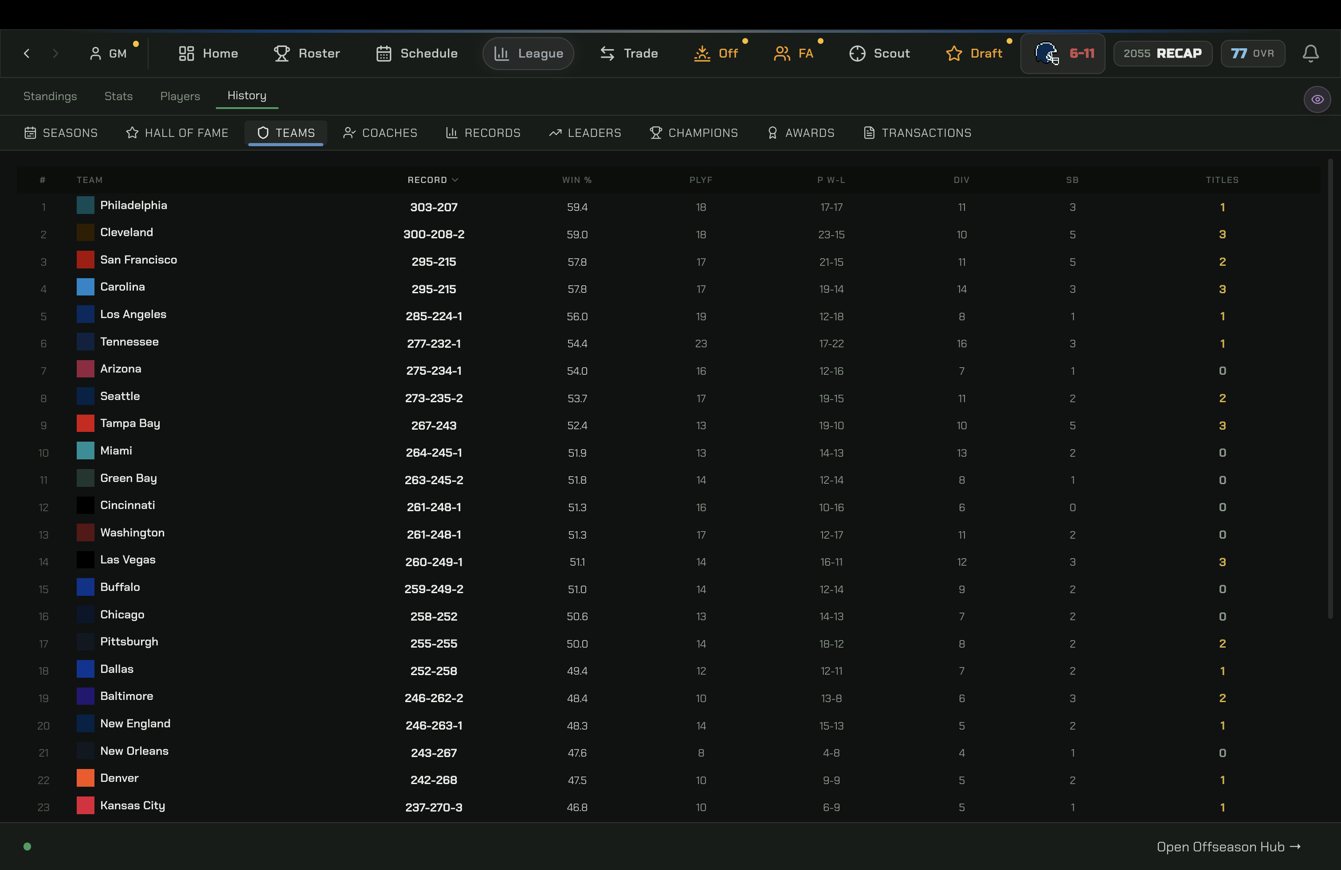Switch to the Players tab
The width and height of the screenshot is (1341, 870).
[180, 96]
